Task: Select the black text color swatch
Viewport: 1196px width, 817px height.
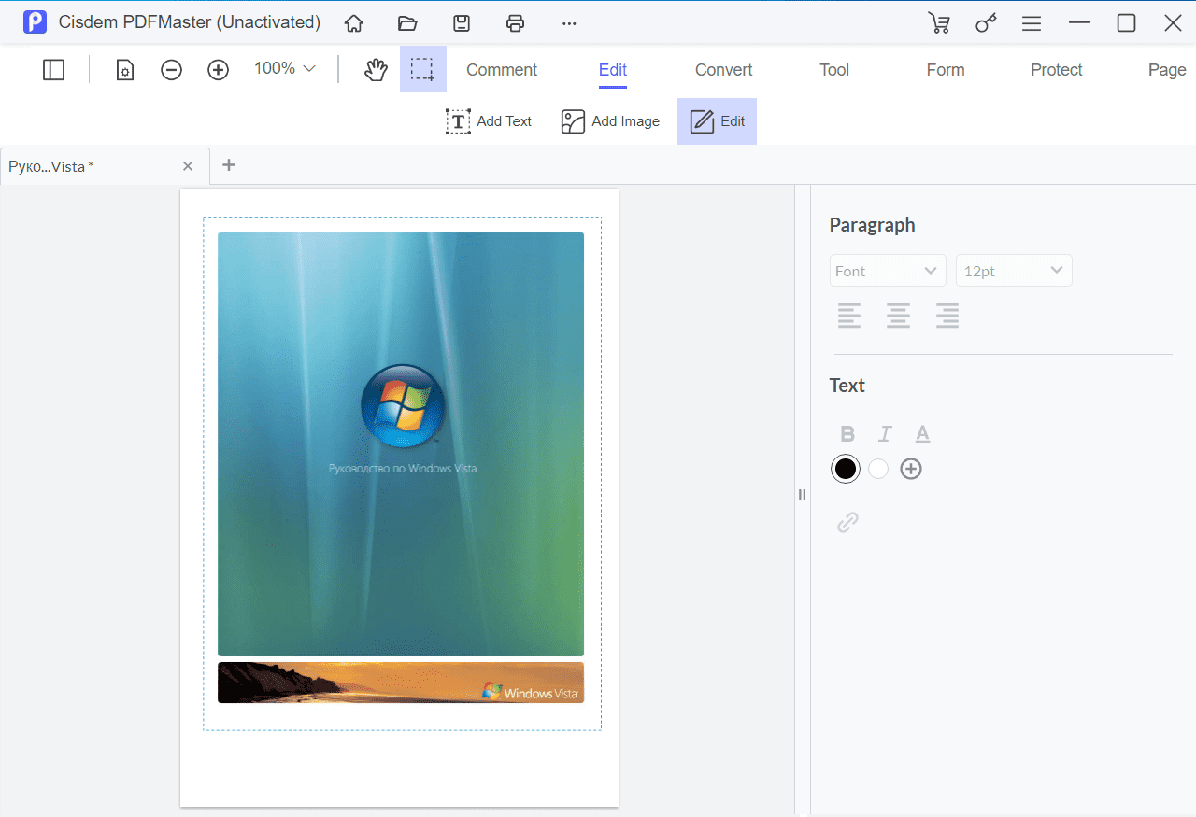Action: click(846, 469)
